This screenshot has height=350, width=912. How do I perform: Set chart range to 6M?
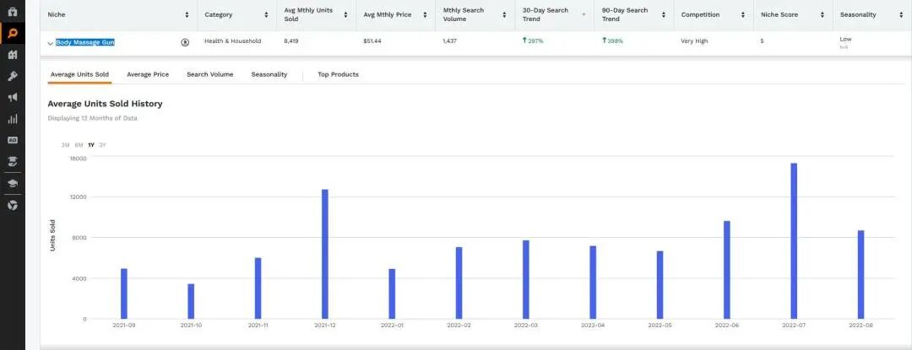[79, 145]
